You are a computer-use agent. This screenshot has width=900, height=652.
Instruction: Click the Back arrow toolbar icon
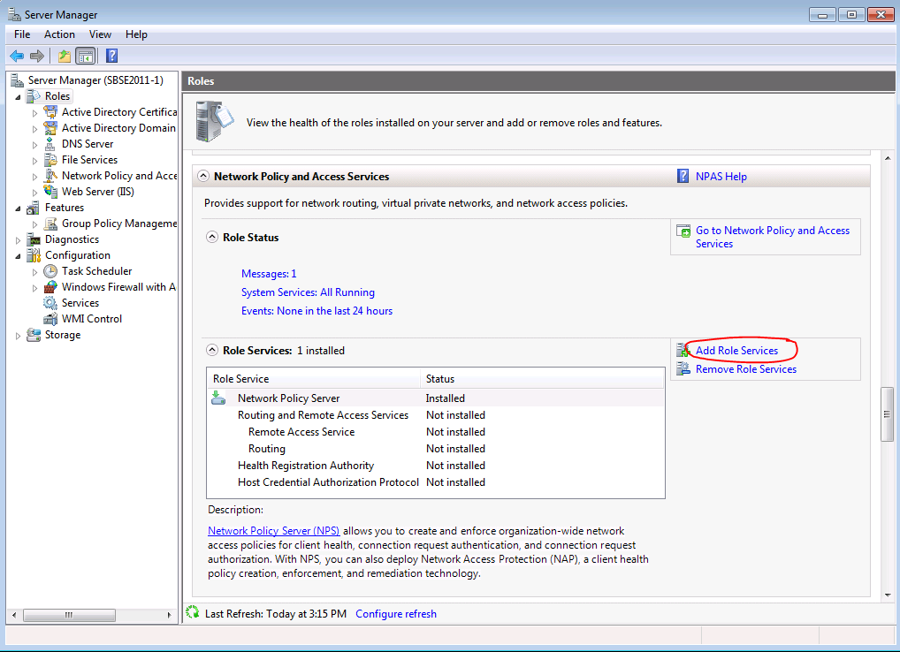pos(17,57)
